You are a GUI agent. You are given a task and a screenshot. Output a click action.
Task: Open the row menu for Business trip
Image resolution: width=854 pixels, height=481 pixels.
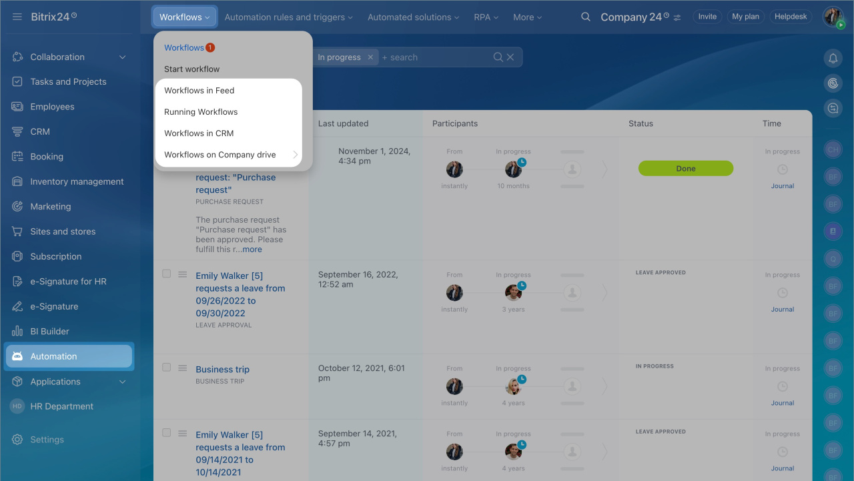[183, 368]
